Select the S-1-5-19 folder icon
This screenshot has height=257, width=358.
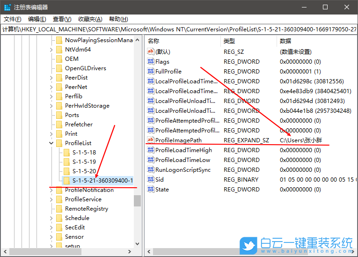click(x=66, y=162)
